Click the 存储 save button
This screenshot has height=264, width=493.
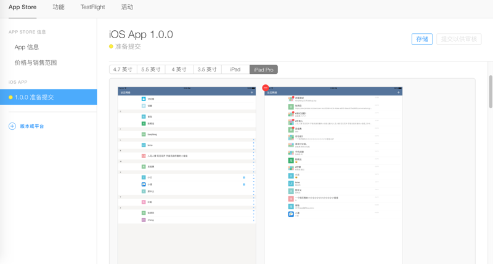[x=422, y=39]
